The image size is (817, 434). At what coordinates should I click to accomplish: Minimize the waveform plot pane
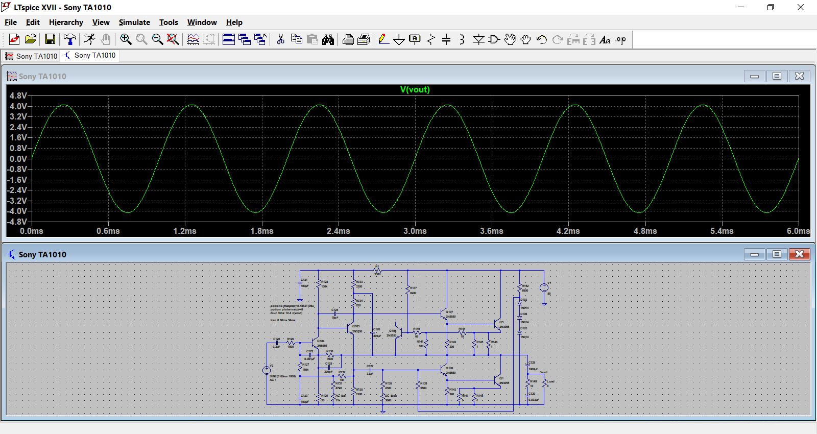[754, 76]
